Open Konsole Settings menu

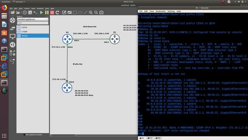171,11
